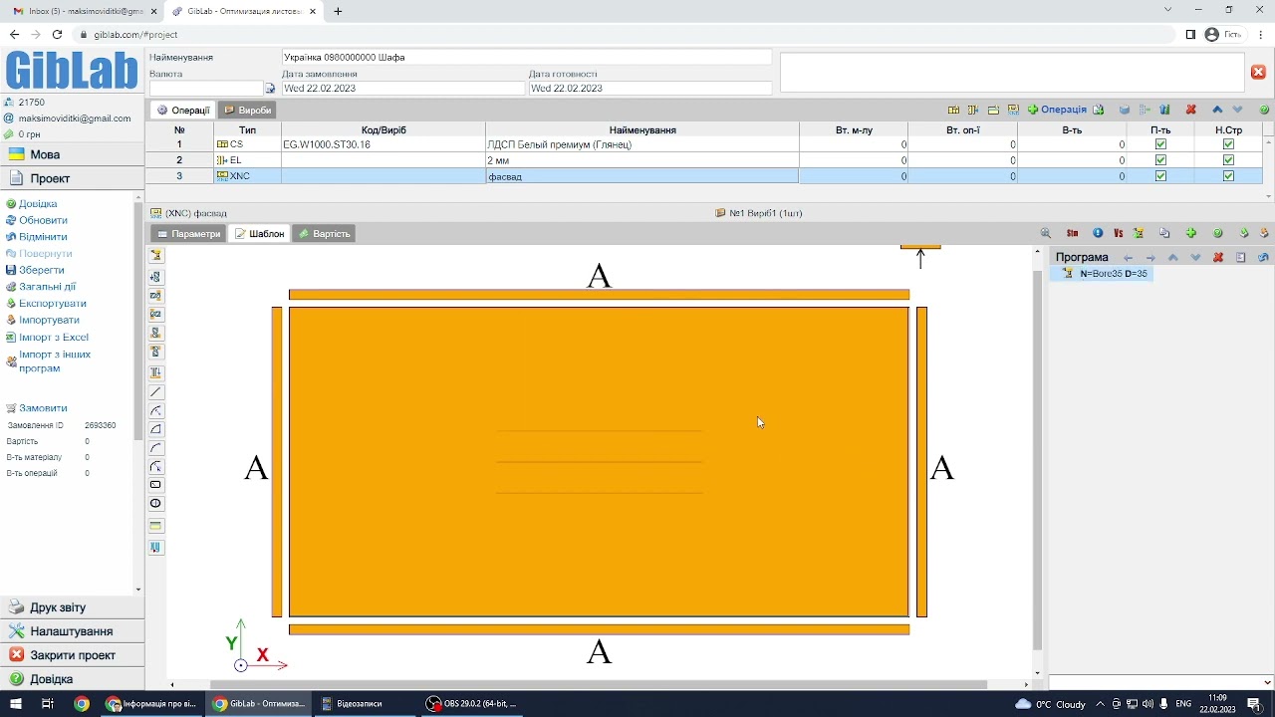This screenshot has width=1275, height=717.
Task: Toggle Н.Стр checkbox for XNC row
Action: 1228,176
